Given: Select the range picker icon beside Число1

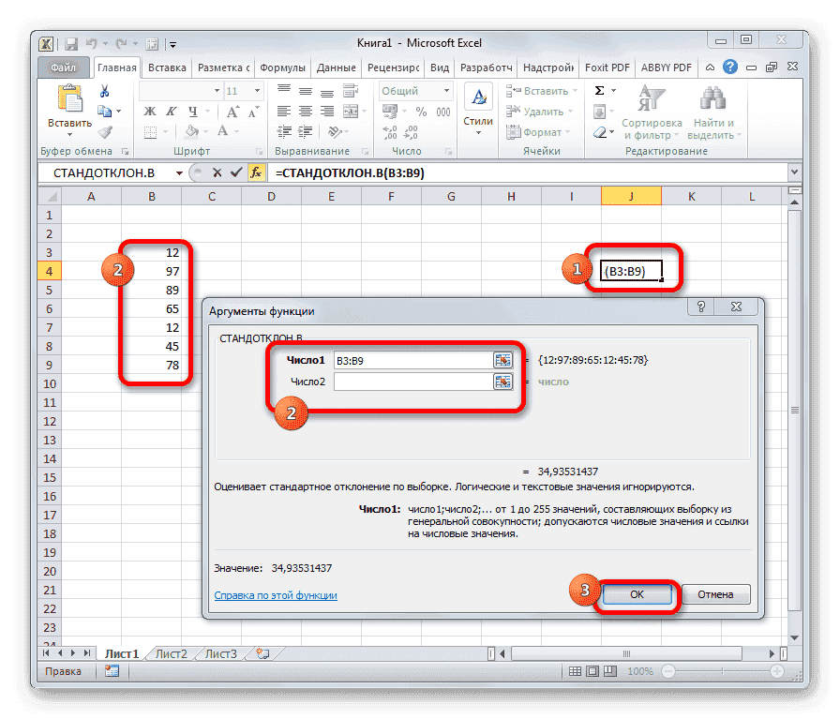Looking at the screenshot, I should (502, 359).
